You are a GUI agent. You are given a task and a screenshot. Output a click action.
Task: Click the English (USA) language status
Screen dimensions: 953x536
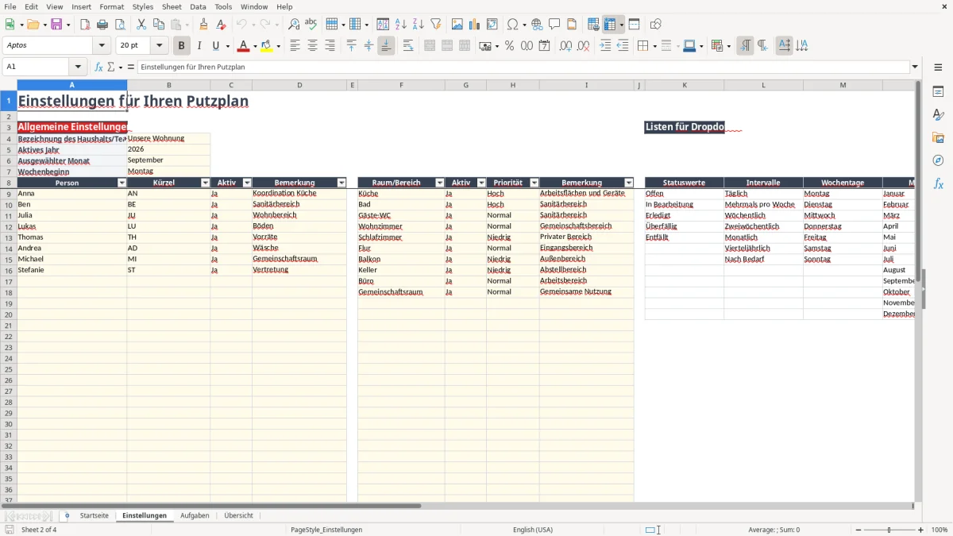[533, 530]
